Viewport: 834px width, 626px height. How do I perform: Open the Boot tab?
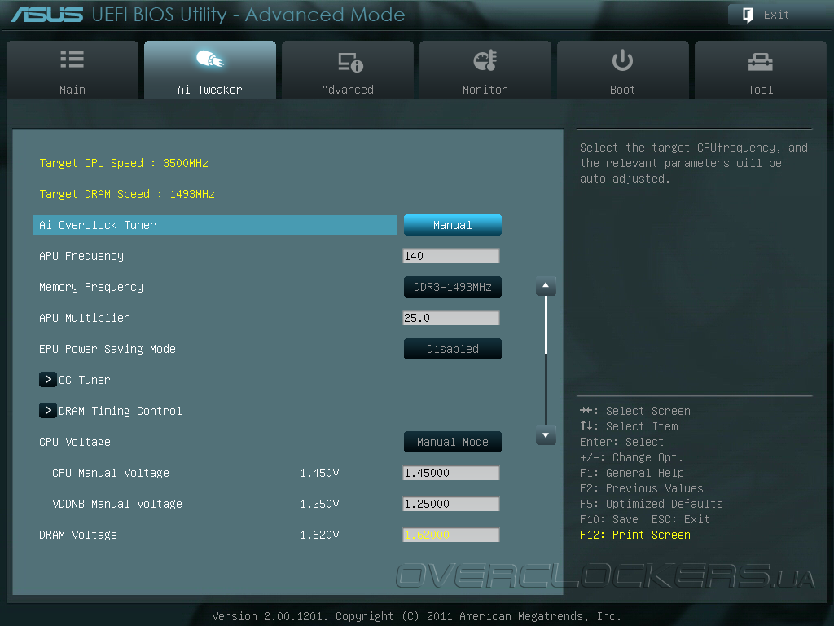tap(623, 70)
